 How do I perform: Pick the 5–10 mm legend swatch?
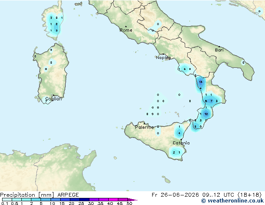click(x=46, y=200)
